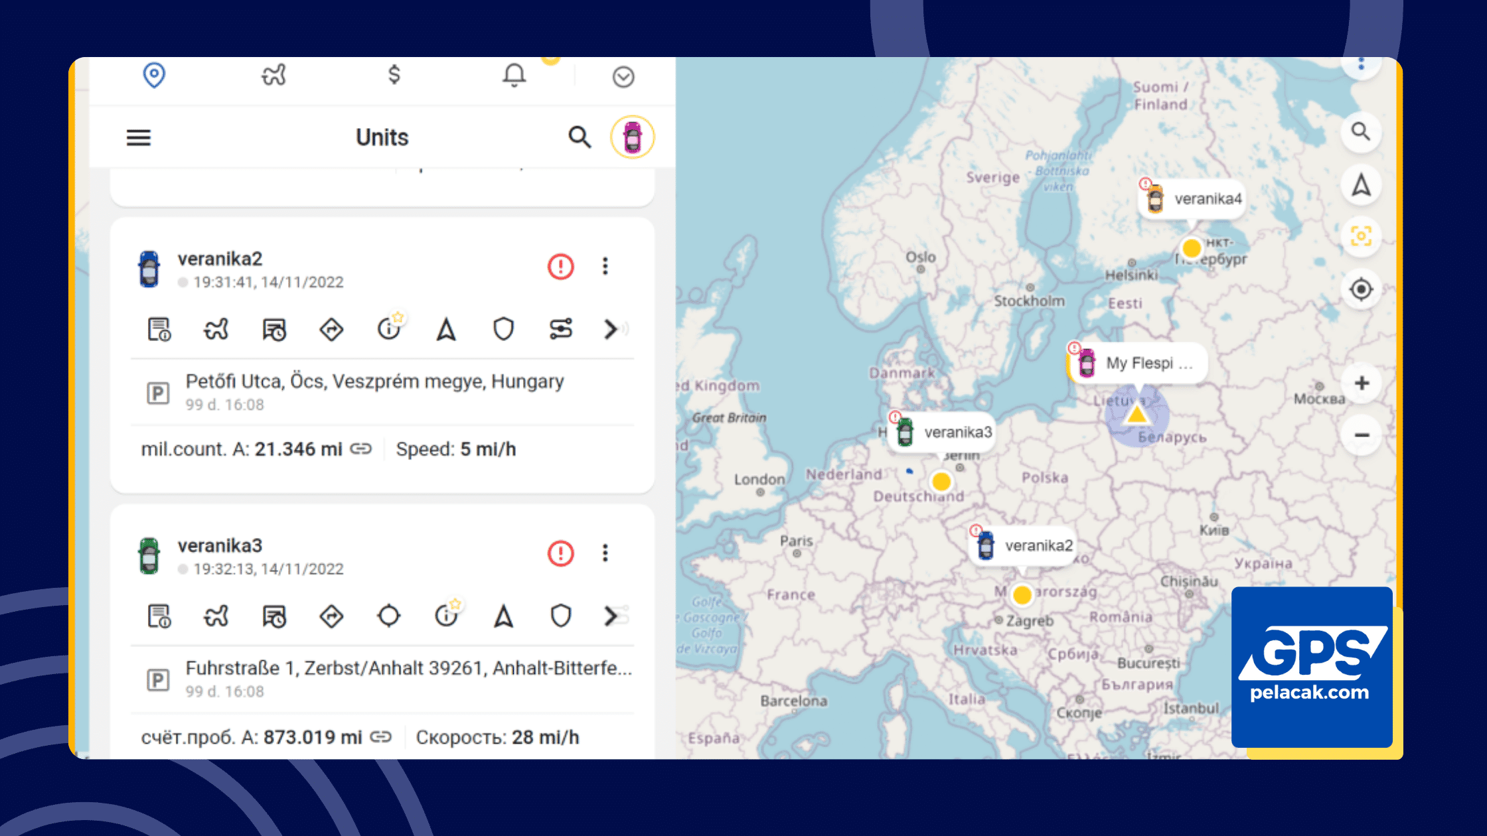
Task: Click pelacak.com GPS logo
Action: tap(1312, 667)
